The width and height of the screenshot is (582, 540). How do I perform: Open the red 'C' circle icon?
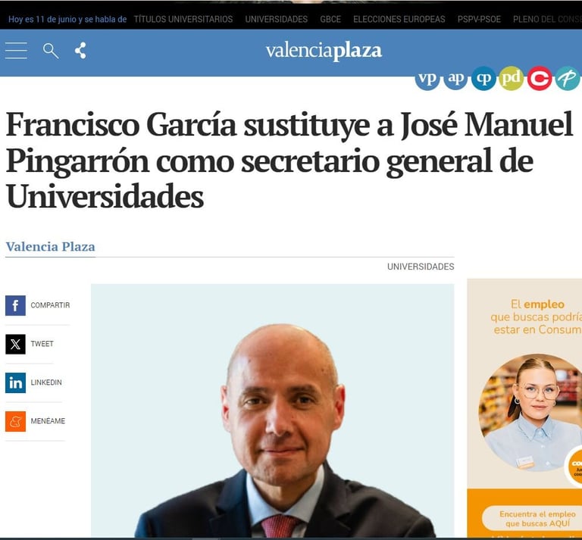click(x=540, y=79)
